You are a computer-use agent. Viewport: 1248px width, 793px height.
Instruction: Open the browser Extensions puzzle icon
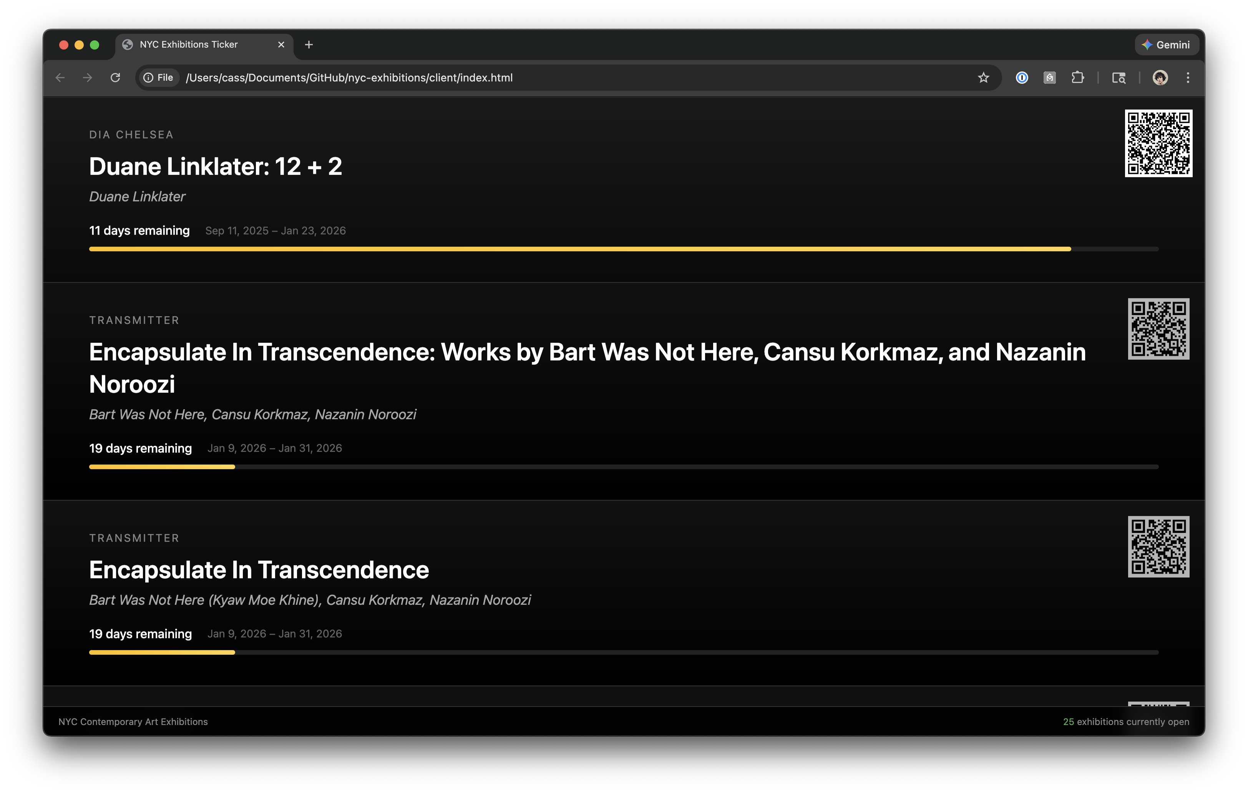click(x=1078, y=78)
